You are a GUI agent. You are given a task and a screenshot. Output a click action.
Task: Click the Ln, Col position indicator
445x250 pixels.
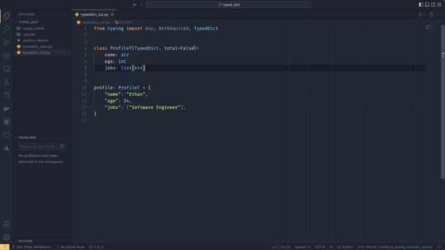coord(281,247)
